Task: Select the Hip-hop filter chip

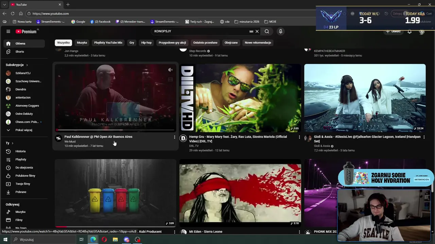Action: [x=146, y=43]
